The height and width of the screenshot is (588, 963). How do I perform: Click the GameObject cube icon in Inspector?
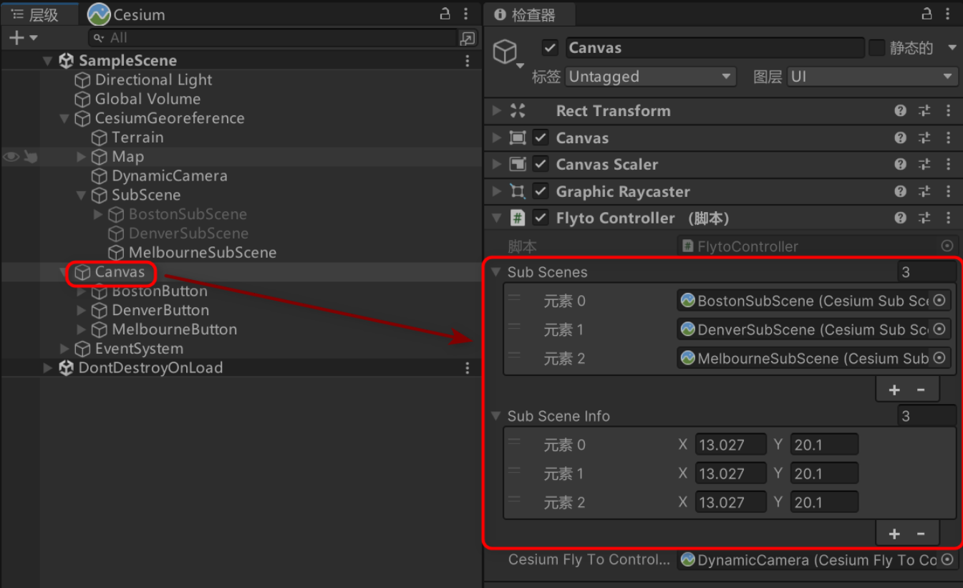(505, 52)
